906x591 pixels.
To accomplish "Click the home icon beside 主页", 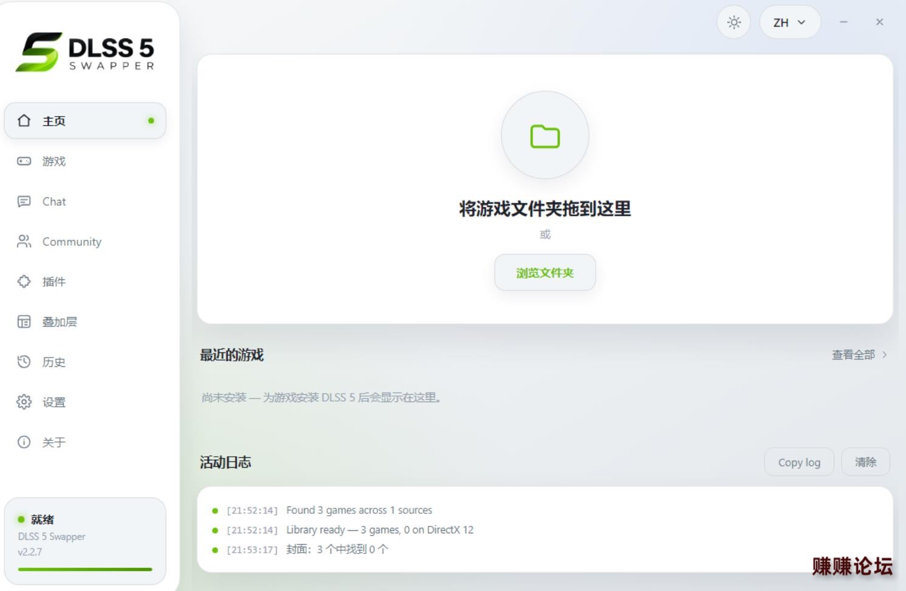I will coord(24,120).
